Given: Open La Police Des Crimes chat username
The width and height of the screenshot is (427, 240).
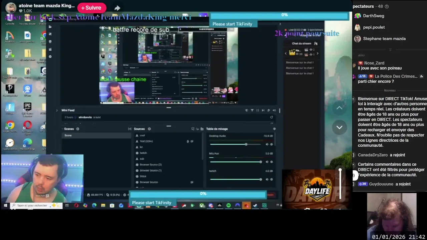Looking at the screenshot, I should click(396, 76).
